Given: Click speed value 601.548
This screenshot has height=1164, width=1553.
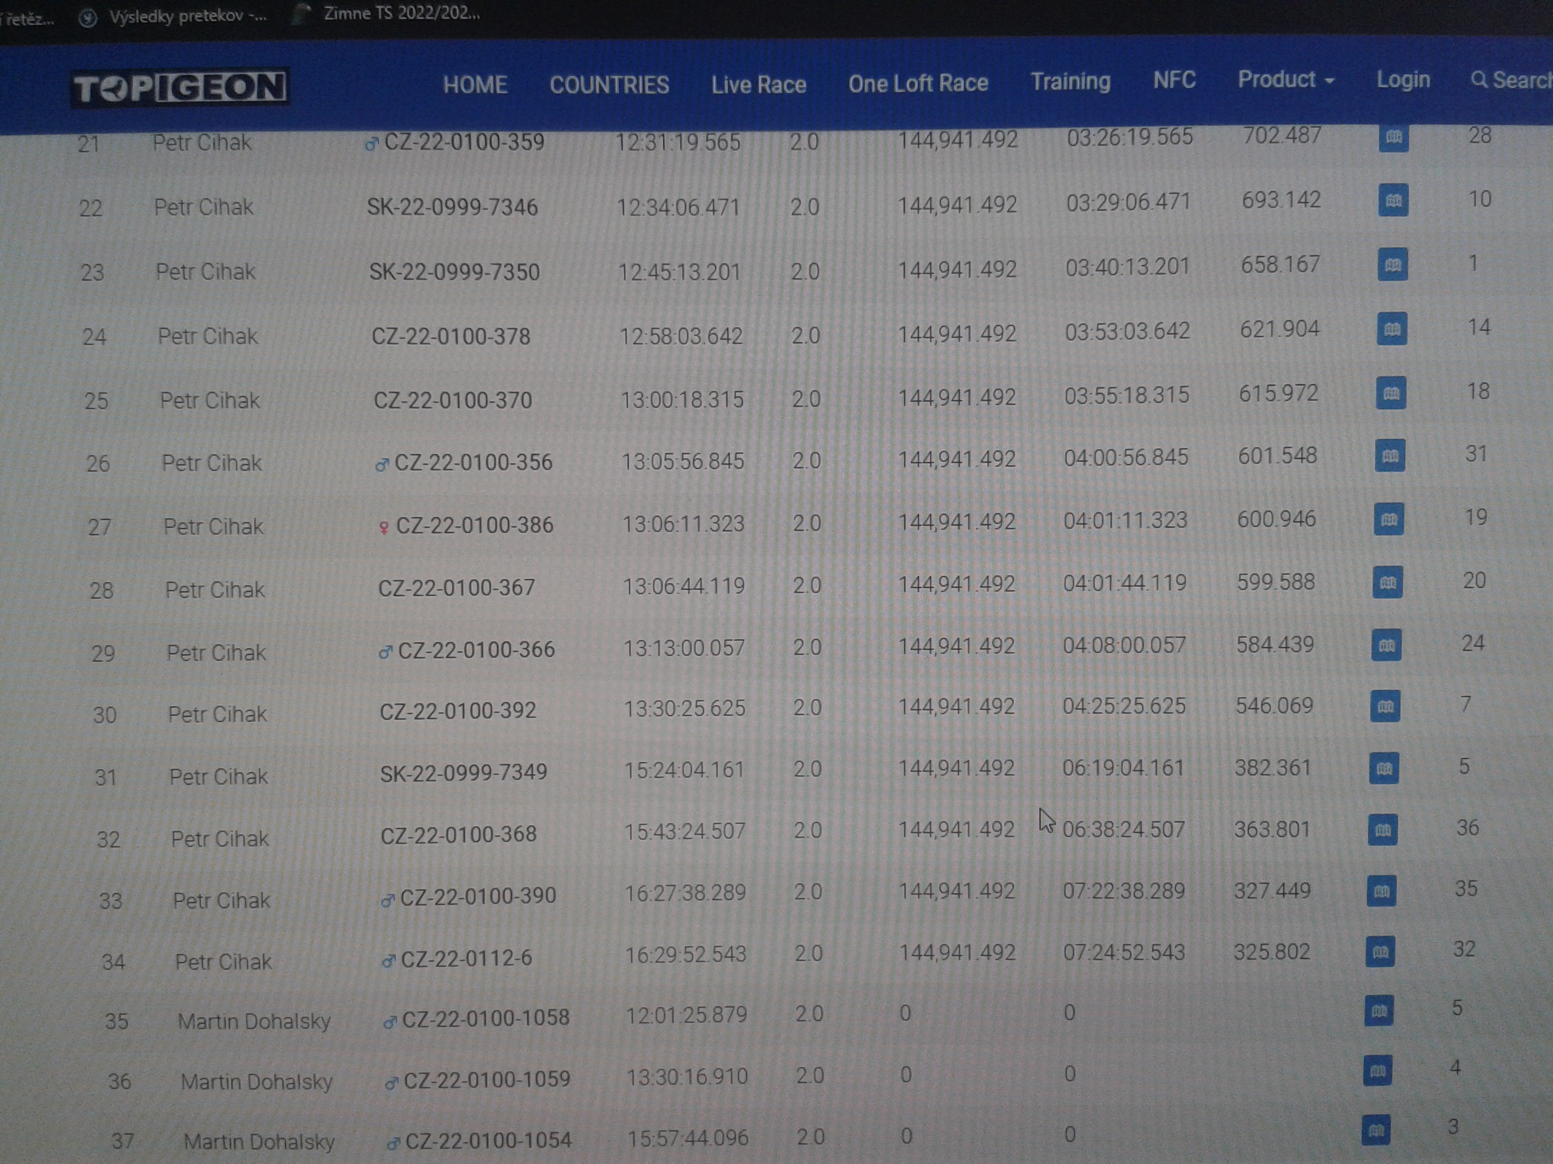Looking at the screenshot, I should 1277,455.
